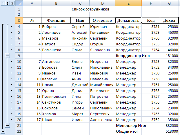The image size is (180, 135).
Task: Collapse the overall Общий итог outline
Action: point(3,131)
